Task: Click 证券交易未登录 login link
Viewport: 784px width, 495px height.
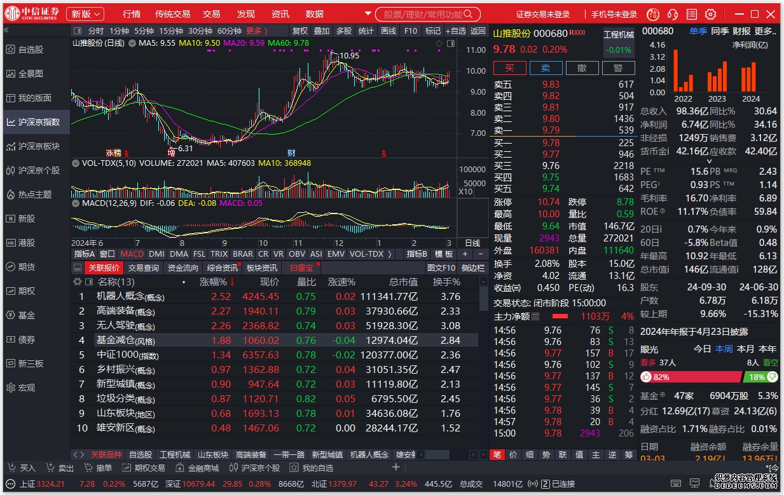Action: pyautogui.click(x=543, y=14)
